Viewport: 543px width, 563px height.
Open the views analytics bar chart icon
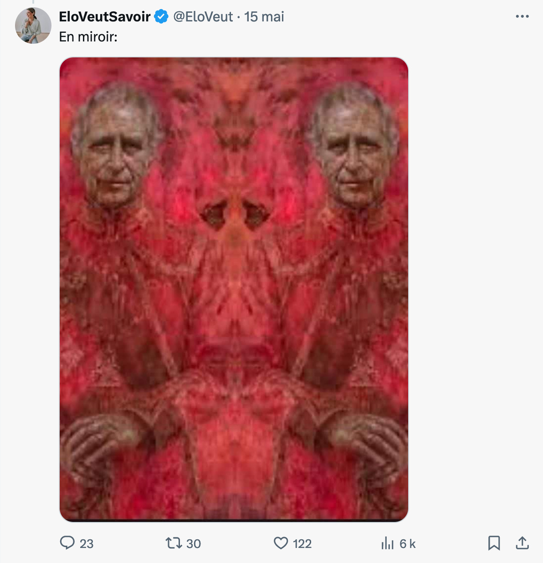[387, 543]
